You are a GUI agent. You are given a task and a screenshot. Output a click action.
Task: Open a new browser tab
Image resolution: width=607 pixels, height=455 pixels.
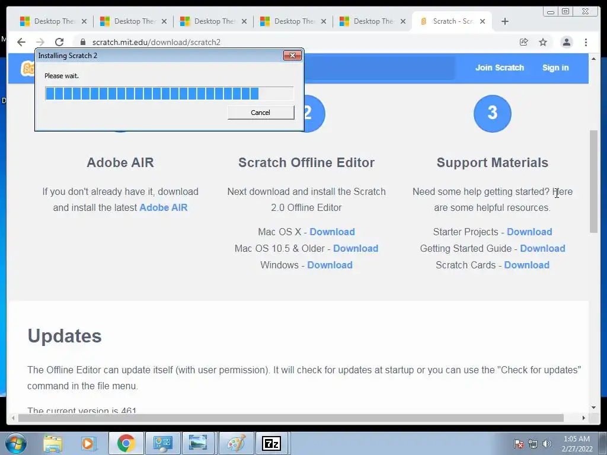(x=505, y=21)
